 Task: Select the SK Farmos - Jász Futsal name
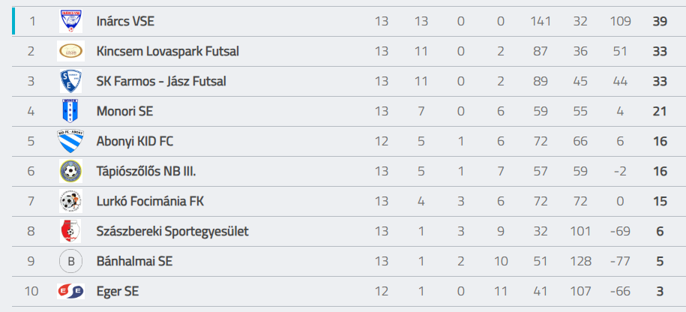[x=161, y=82]
